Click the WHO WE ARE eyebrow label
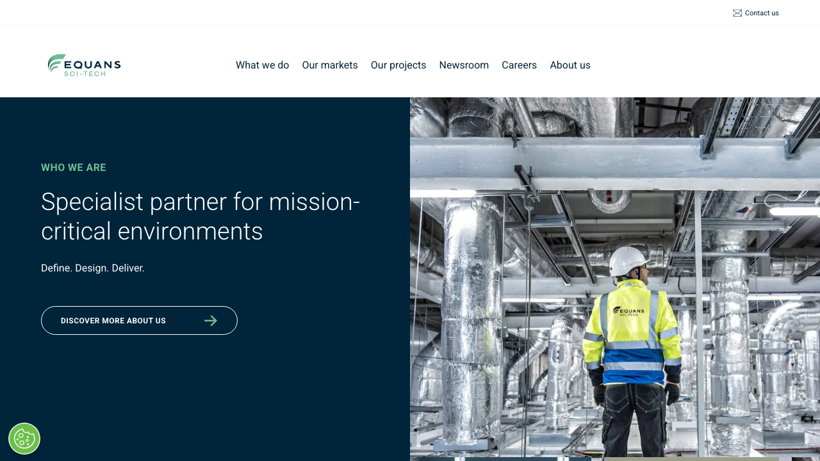Image resolution: width=820 pixels, height=461 pixels. click(x=74, y=167)
